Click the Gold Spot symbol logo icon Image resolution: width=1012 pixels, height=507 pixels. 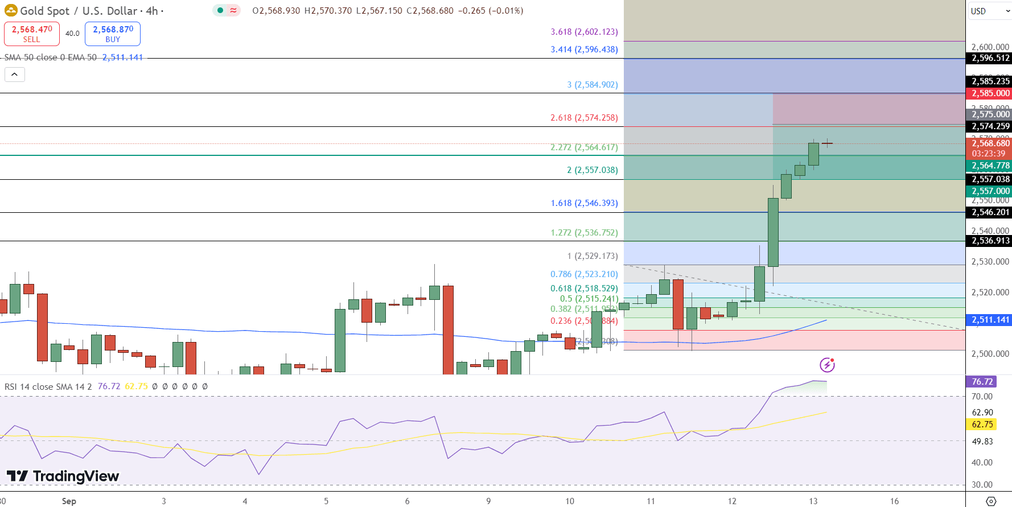tap(11, 10)
